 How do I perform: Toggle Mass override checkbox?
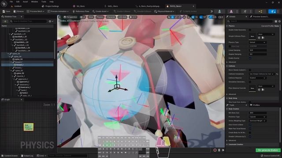click(x=230, y=46)
